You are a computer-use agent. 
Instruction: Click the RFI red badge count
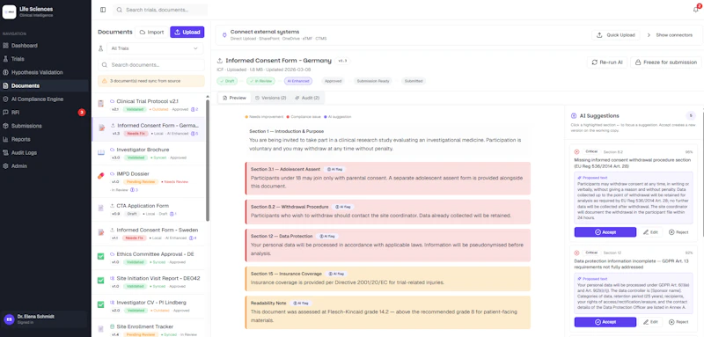click(82, 112)
